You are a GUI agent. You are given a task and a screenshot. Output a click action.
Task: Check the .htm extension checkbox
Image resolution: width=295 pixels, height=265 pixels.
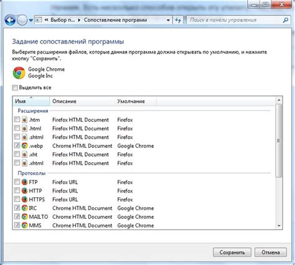click(x=17, y=120)
